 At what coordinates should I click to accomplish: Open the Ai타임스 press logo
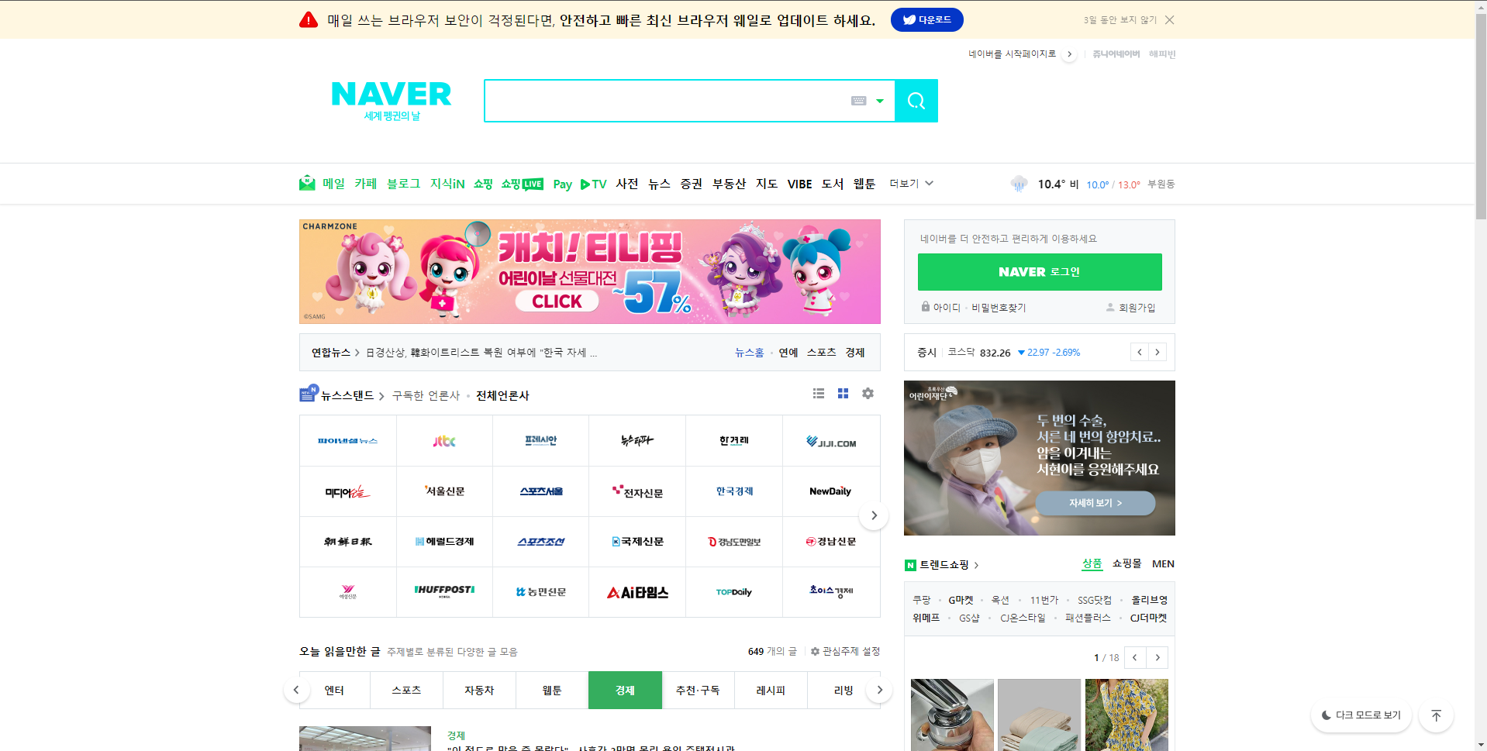pos(637,592)
